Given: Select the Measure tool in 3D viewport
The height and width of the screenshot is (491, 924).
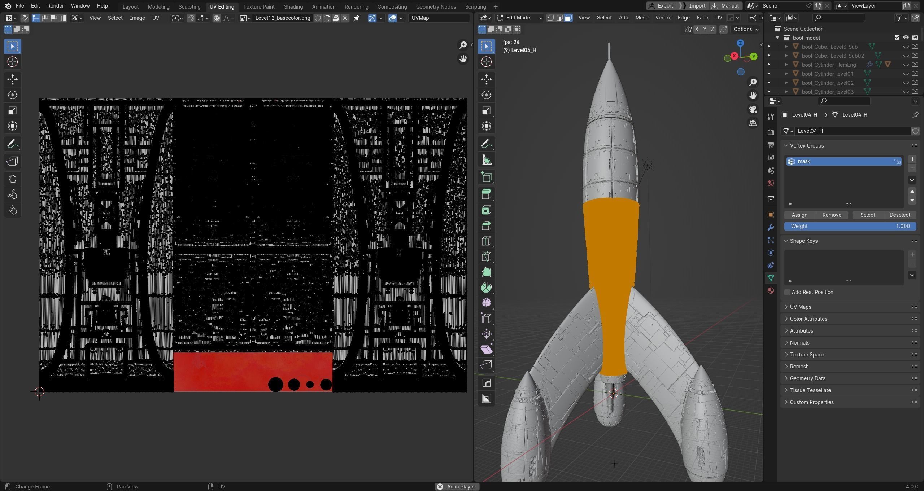Looking at the screenshot, I should [486, 160].
